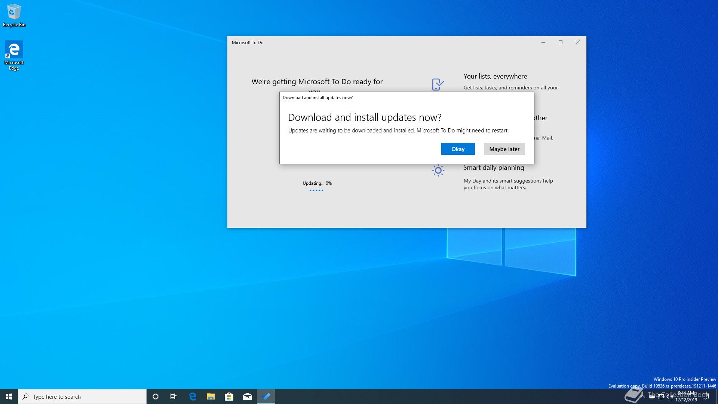The height and width of the screenshot is (404, 718).
Task: Open File Explorer from the taskbar
Action: pos(211,397)
